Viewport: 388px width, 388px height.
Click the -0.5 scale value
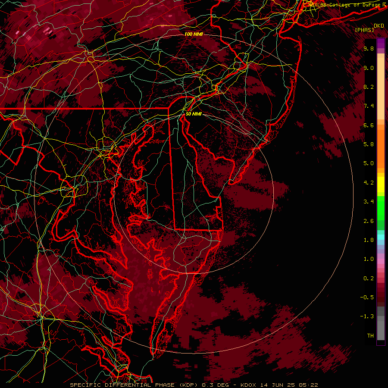point(367,297)
